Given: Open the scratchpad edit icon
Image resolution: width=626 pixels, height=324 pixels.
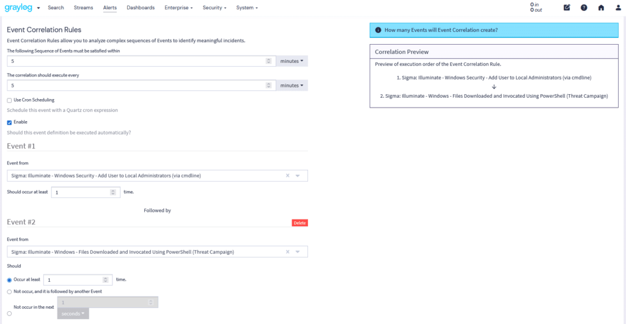Looking at the screenshot, I should point(567,8).
